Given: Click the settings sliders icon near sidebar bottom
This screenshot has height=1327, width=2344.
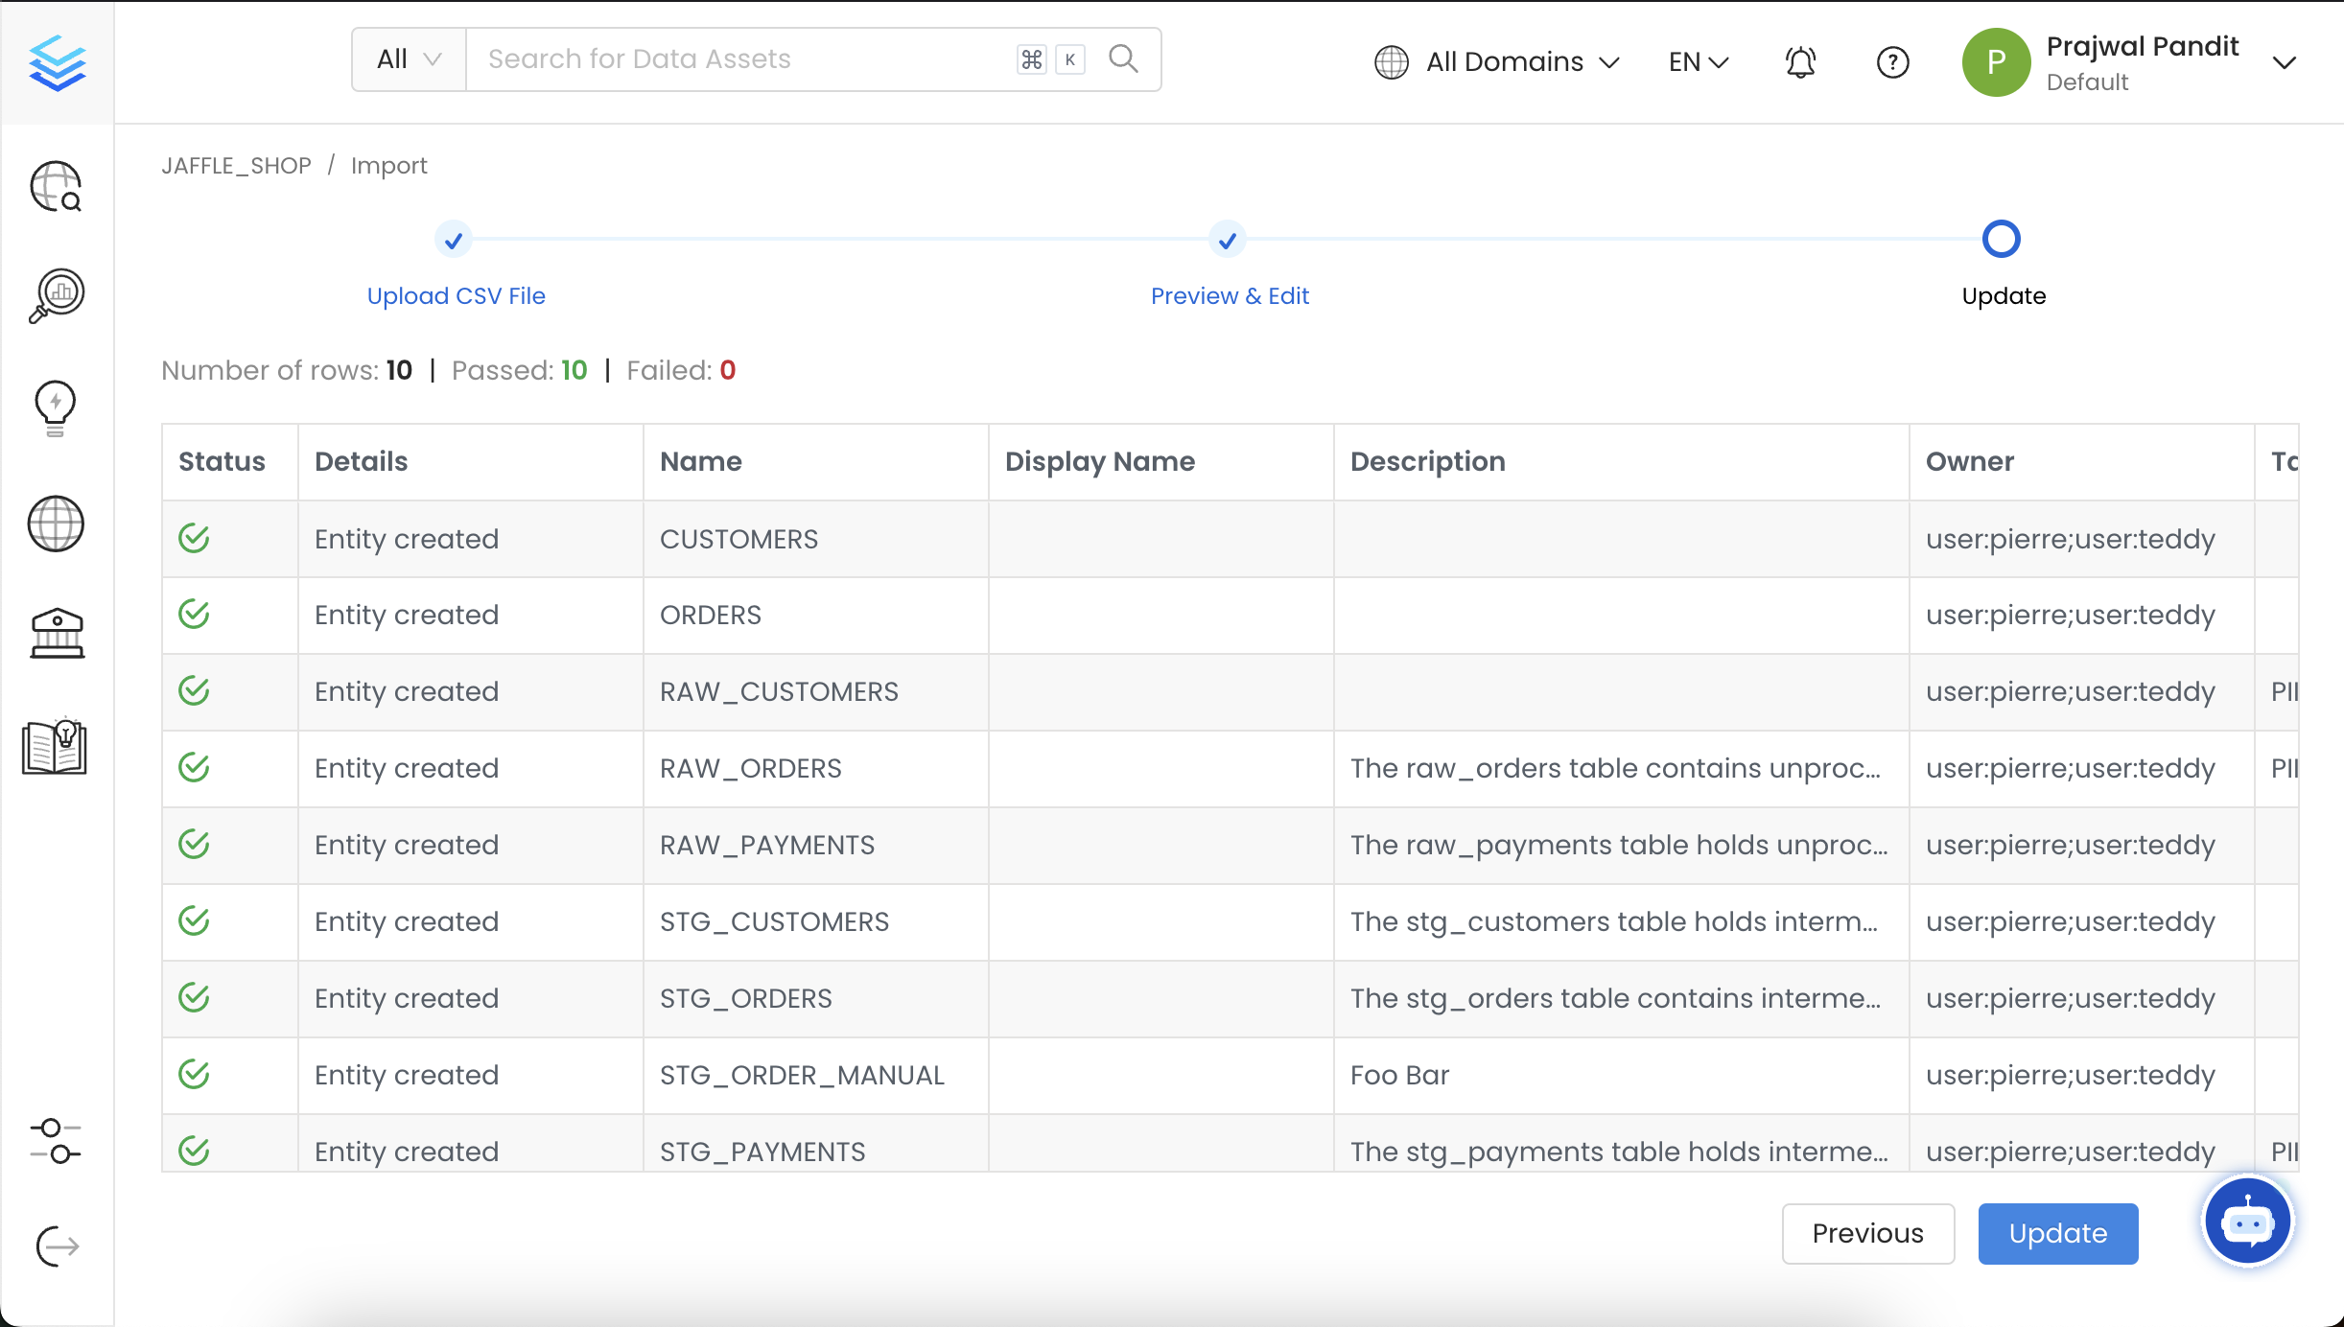Looking at the screenshot, I should [x=55, y=1143].
